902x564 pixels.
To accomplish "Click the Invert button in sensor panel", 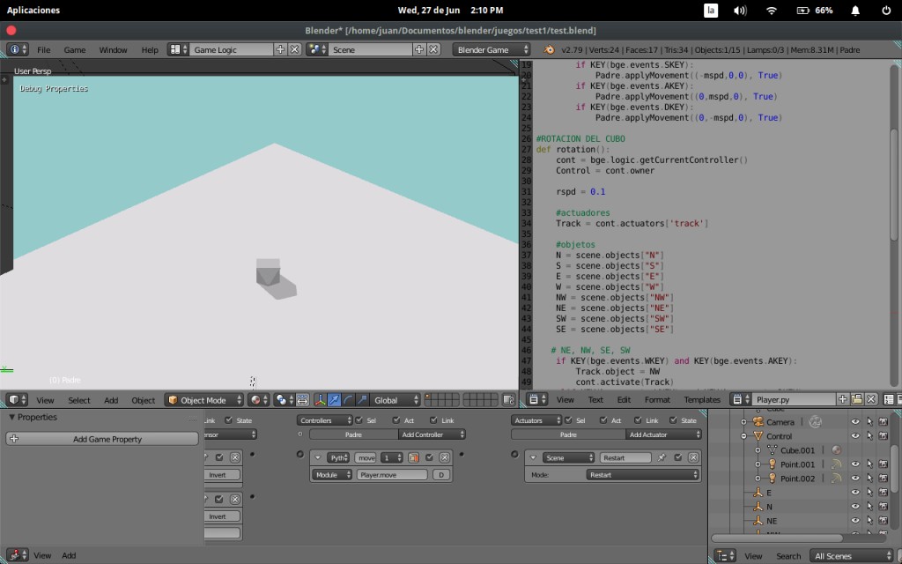I will point(218,475).
